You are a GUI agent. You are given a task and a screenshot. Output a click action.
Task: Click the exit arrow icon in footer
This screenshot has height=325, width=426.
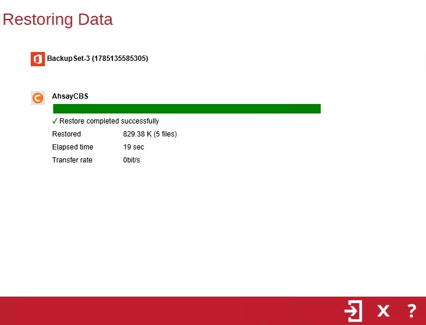tap(353, 311)
